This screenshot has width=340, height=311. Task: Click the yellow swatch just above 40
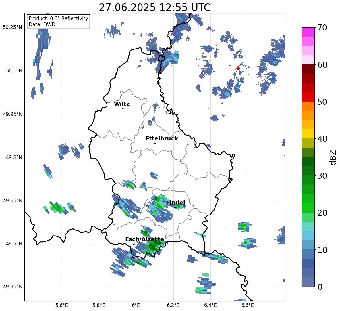(308, 134)
